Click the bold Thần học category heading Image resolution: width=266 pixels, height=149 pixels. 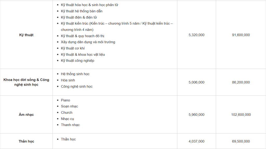(26, 141)
